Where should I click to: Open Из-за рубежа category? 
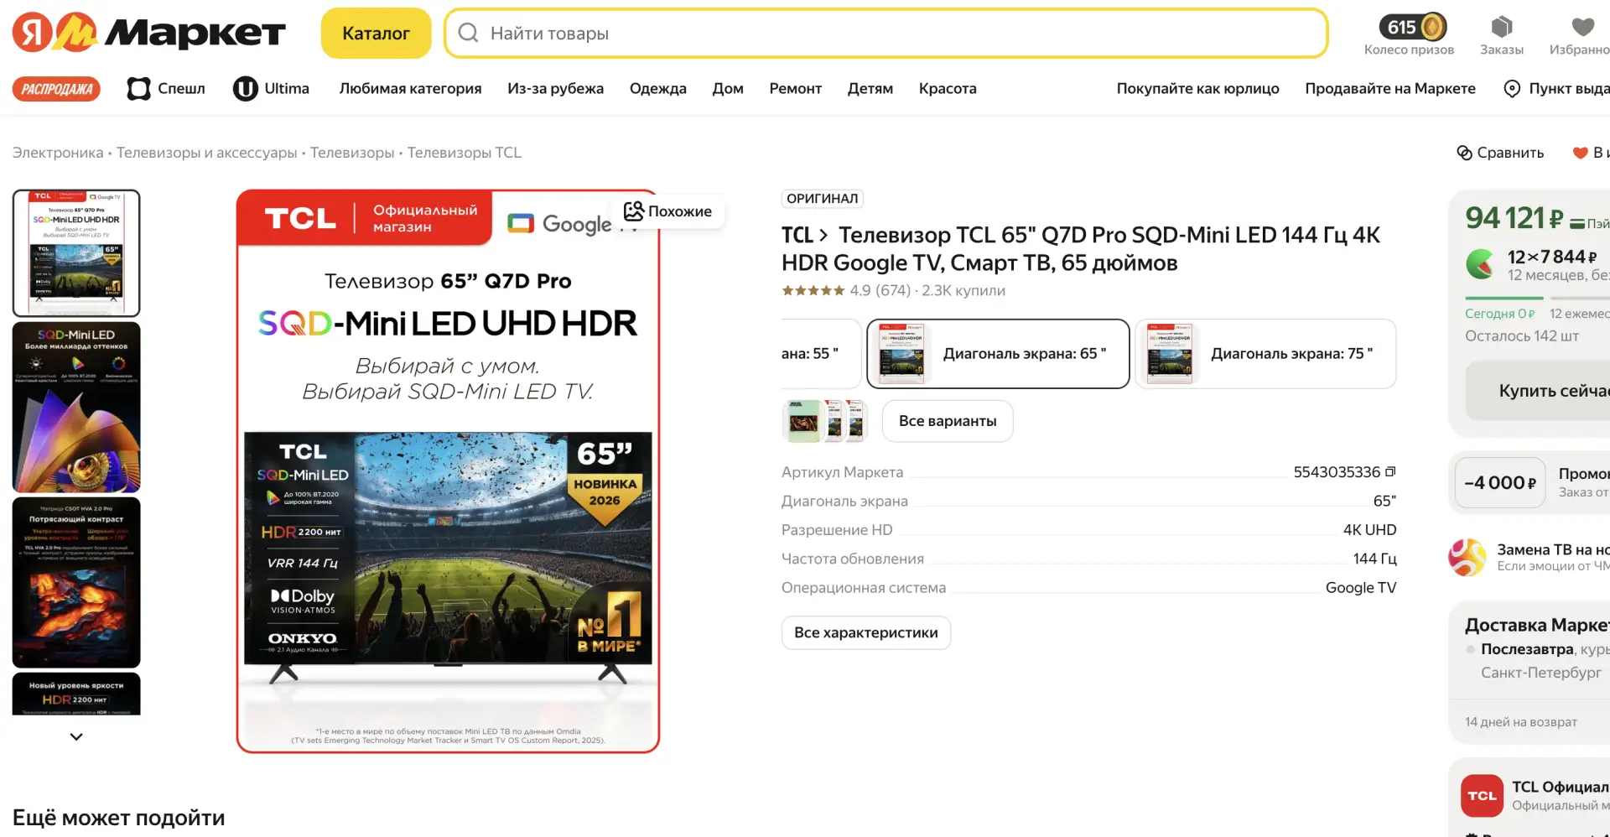click(x=555, y=89)
